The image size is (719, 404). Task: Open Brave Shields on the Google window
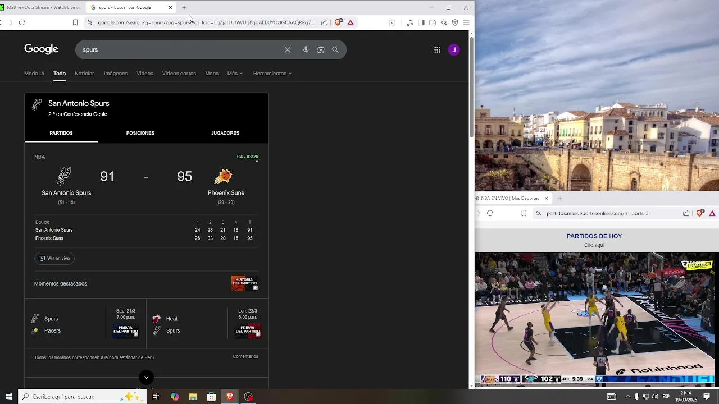point(338,22)
